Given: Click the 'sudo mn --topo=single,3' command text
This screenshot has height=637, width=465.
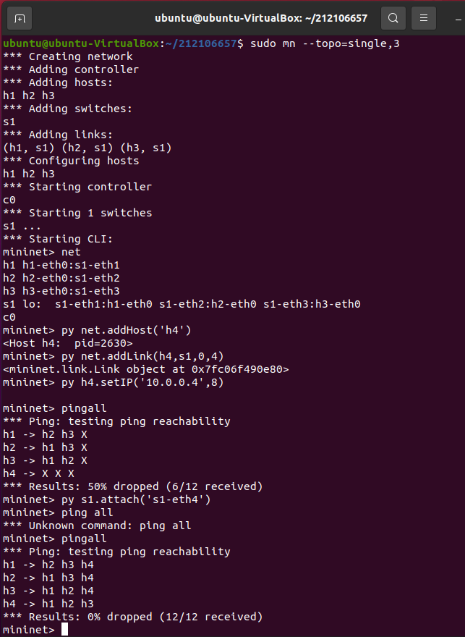Looking at the screenshot, I should tap(325, 43).
